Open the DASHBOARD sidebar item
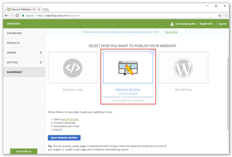 24,33
